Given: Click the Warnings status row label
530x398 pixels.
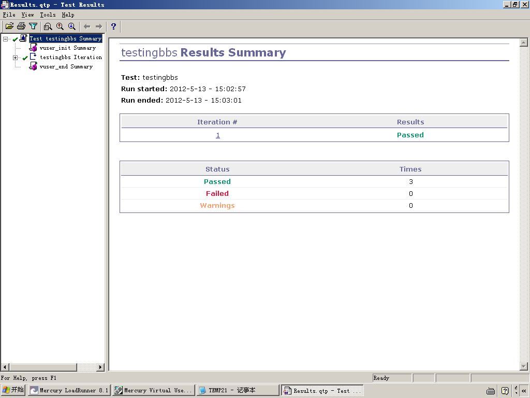Looking at the screenshot, I should pos(217,205).
